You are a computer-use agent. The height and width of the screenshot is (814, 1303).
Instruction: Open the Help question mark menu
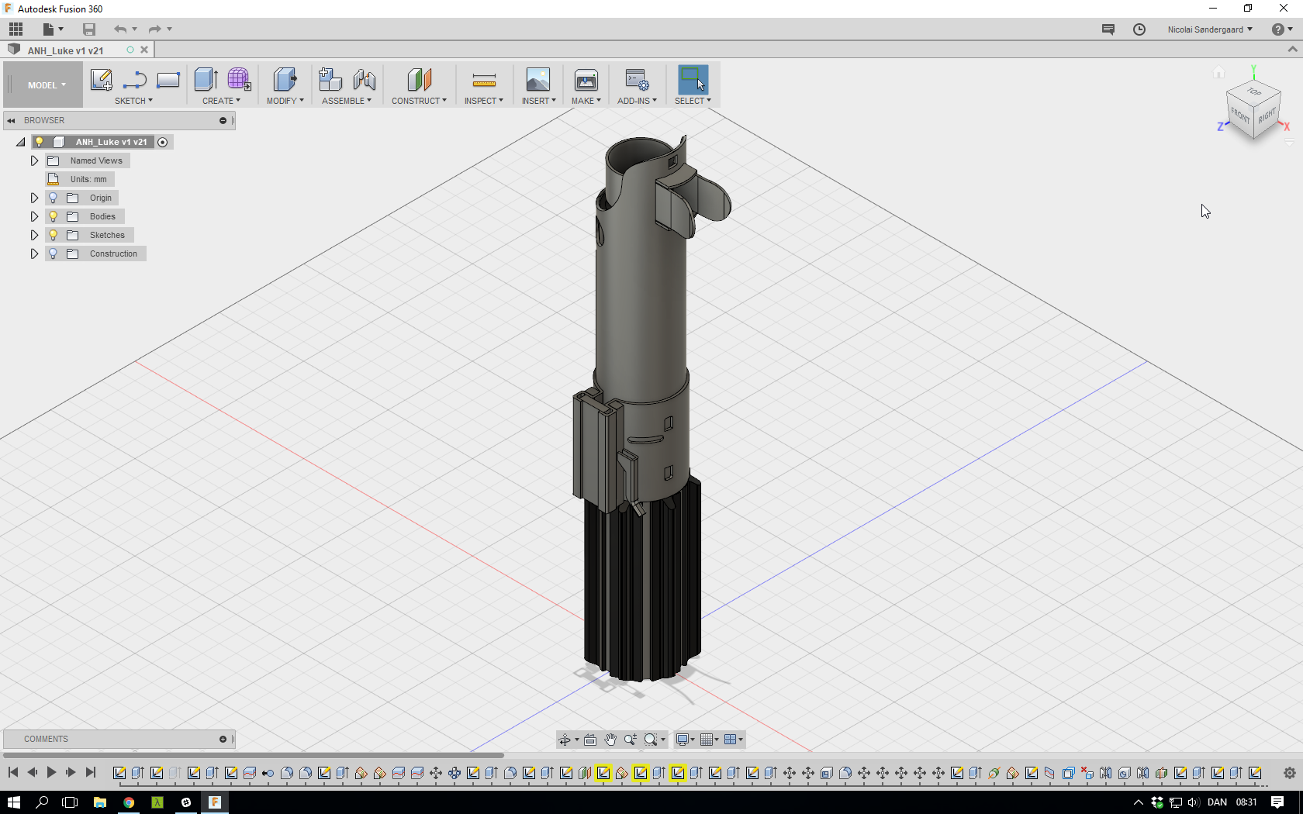click(1282, 29)
